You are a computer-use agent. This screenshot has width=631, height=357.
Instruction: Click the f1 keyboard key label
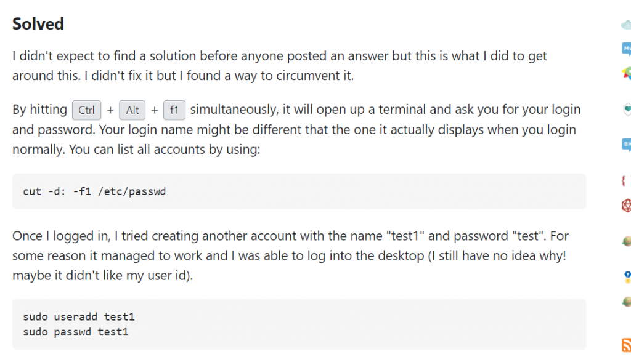pyautogui.click(x=174, y=110)
